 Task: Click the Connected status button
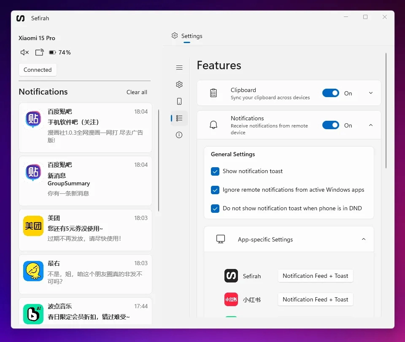click(38, 70)
